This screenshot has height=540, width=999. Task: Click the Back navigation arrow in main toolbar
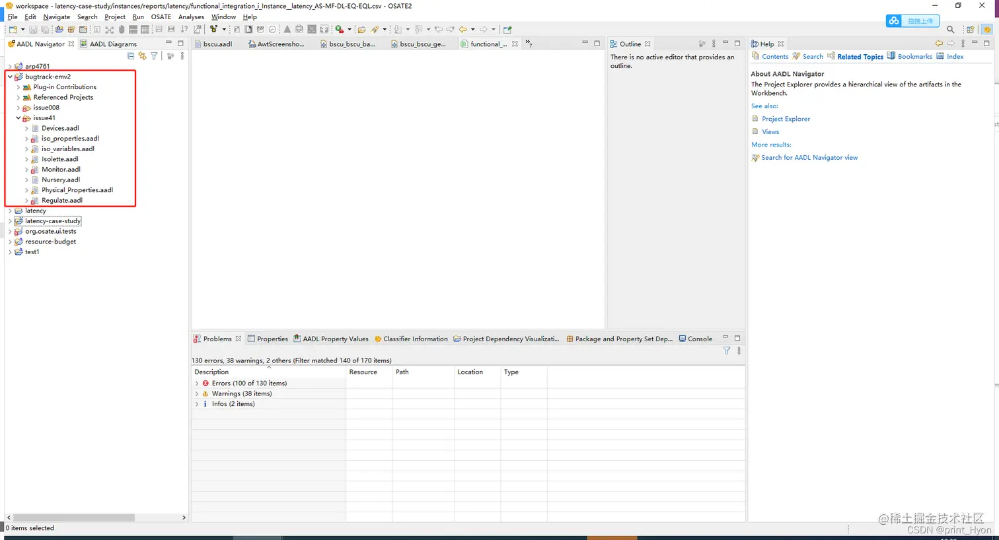[x=462, y=29]
